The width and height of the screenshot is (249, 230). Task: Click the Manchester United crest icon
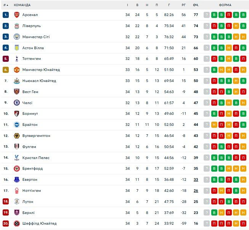tap(16, 70)
